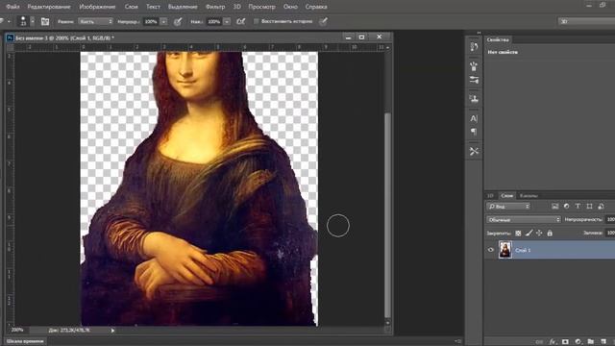Open the eraser tool preset picker arrow
The height and width of the screenshot is (346, 615).
(x=9, y=21)
